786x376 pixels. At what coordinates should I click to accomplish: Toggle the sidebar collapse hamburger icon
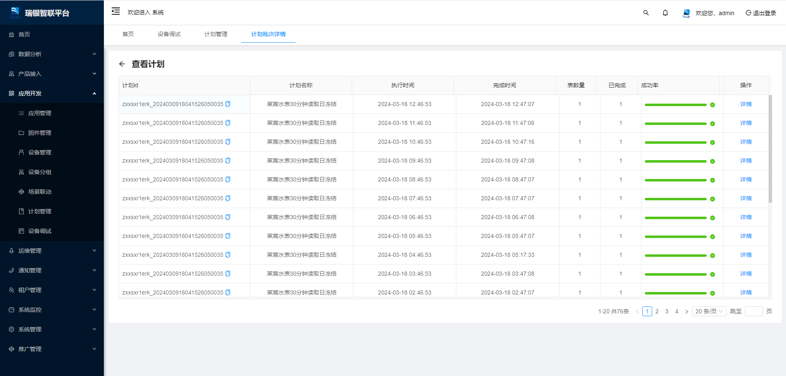[x=116, y=11]
